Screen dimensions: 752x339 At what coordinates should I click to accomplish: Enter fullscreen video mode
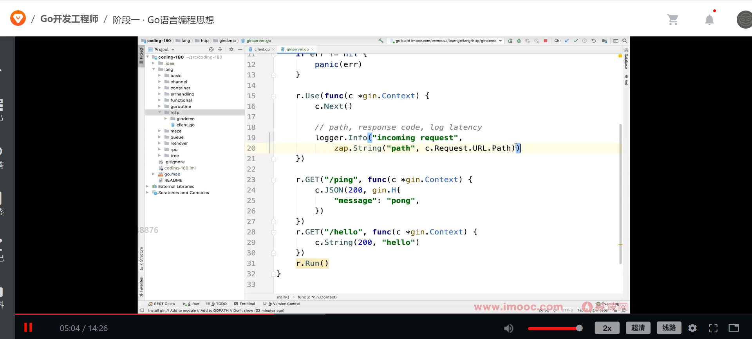coord(713,328)
